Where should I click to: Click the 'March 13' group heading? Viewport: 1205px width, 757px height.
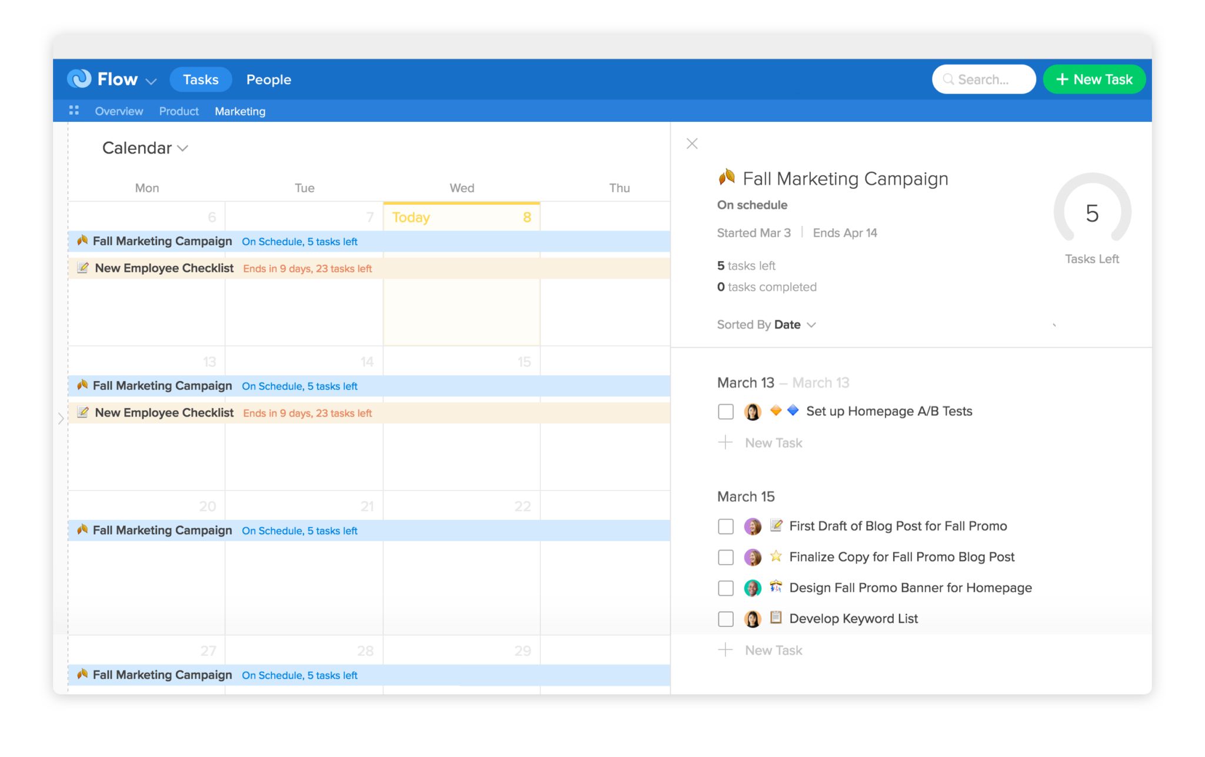point(745,383)
